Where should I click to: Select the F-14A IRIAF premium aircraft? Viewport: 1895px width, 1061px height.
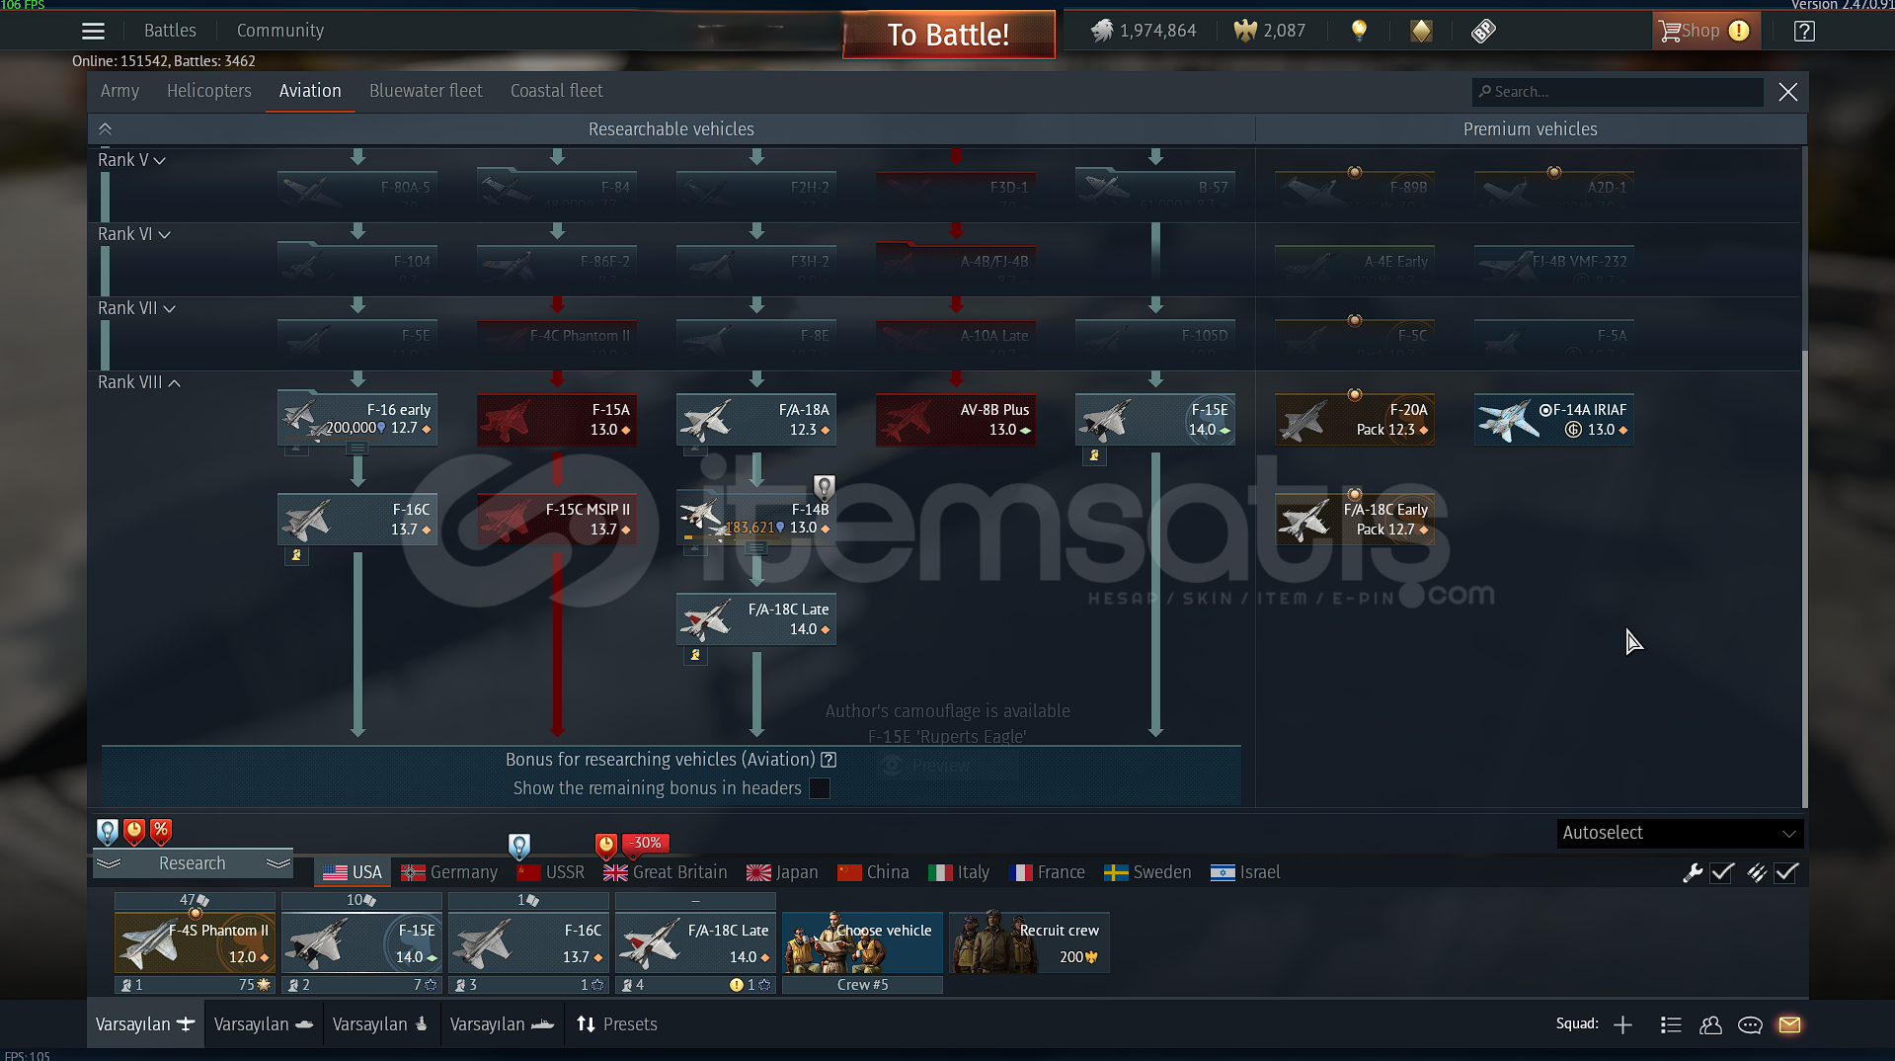click(1554, 419)
